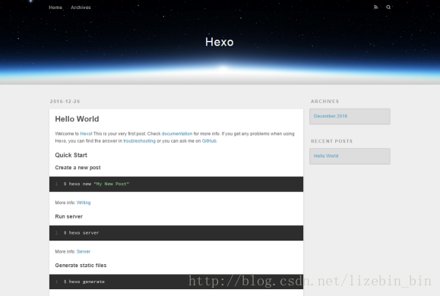Click the Run server heading
This screenshot has width=440, height=296.
(68, 216)
